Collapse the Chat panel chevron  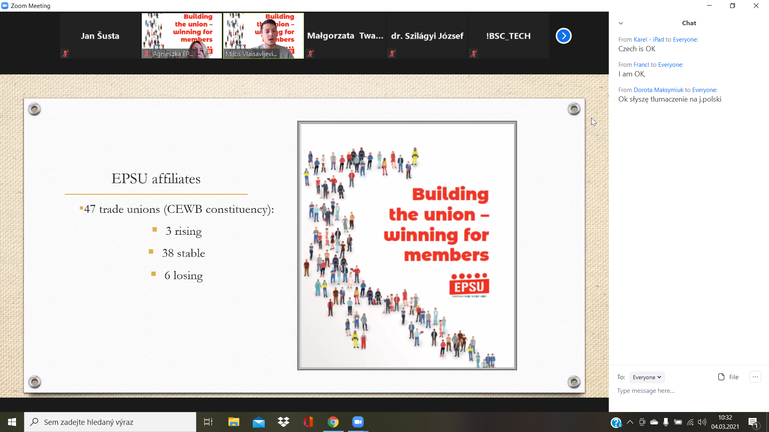pos(621,23)
